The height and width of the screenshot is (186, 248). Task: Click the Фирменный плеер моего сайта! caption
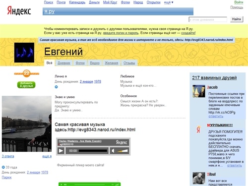tap(80, 165)
